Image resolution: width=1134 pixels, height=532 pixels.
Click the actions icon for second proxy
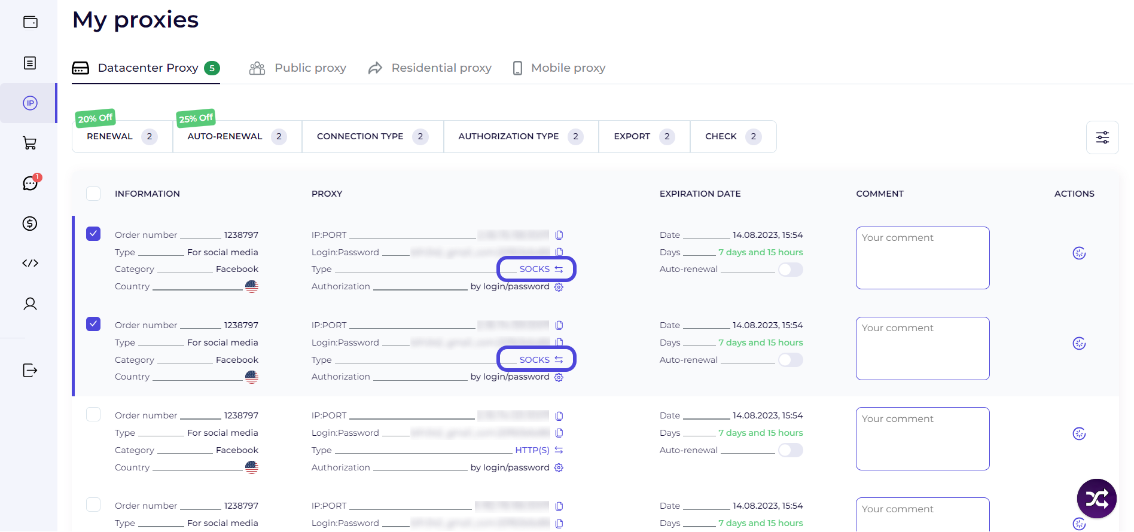(x=1079, y=343)
